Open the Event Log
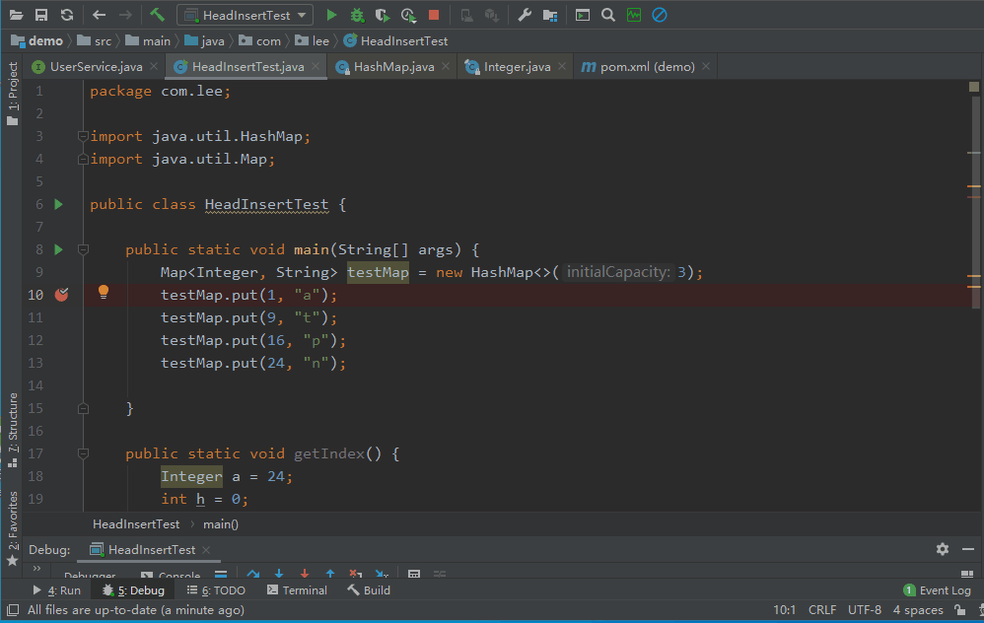Screen dimensions: 984x623 (937, 591)
